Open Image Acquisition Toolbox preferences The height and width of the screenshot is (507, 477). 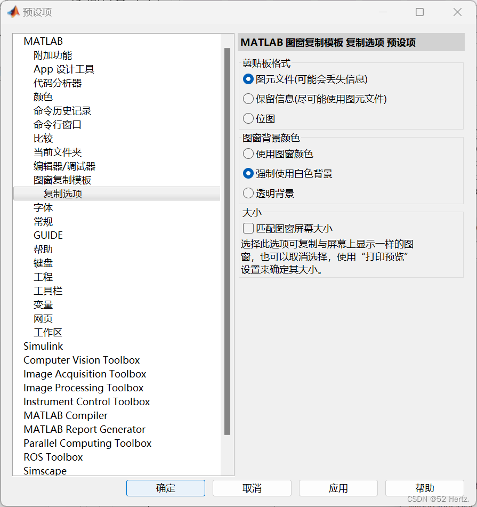point(85,374)
